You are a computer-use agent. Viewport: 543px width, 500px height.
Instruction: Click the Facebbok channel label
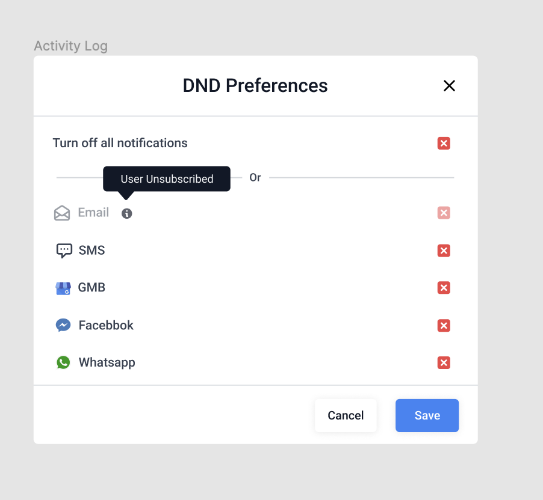click(x=106, y=325)
